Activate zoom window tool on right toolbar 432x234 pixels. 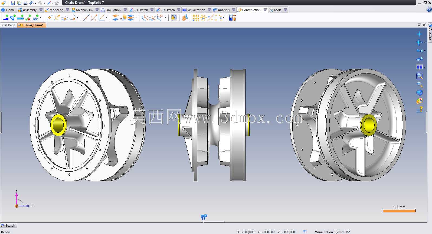coord(420,76)
